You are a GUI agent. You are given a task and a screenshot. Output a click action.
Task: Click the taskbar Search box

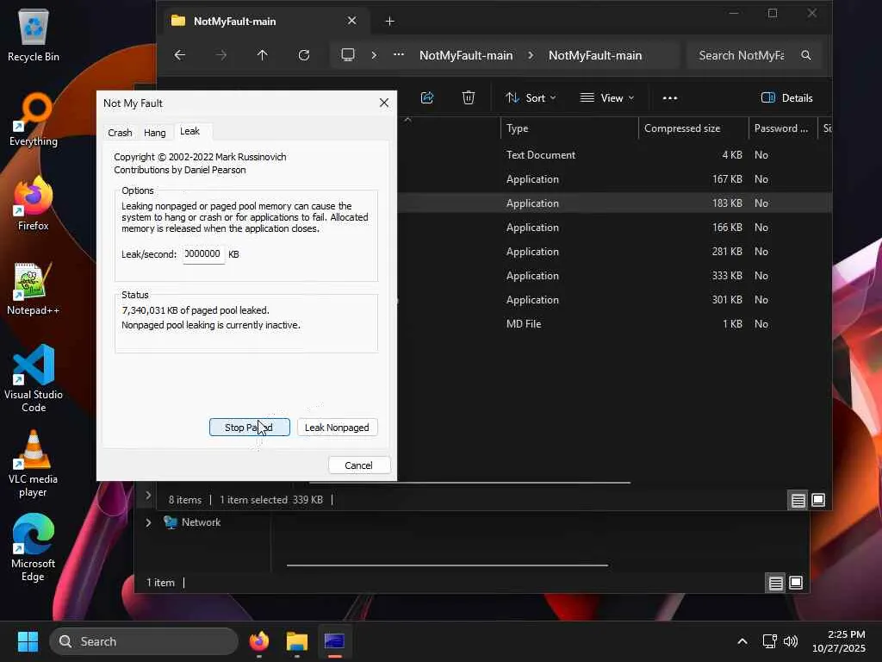[x=144, y=641]
